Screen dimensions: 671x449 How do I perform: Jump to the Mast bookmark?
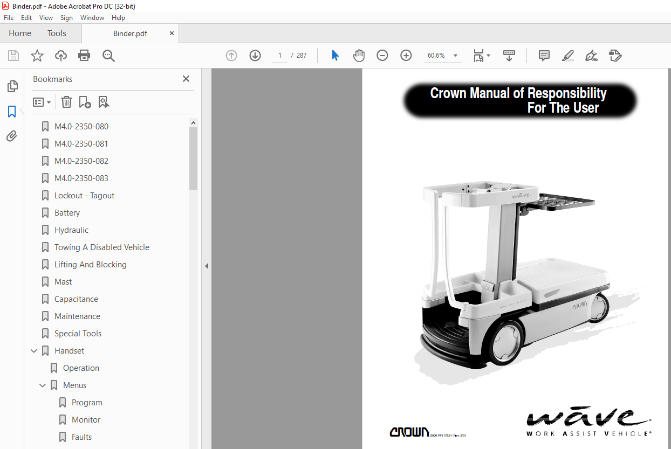(63, 282)
